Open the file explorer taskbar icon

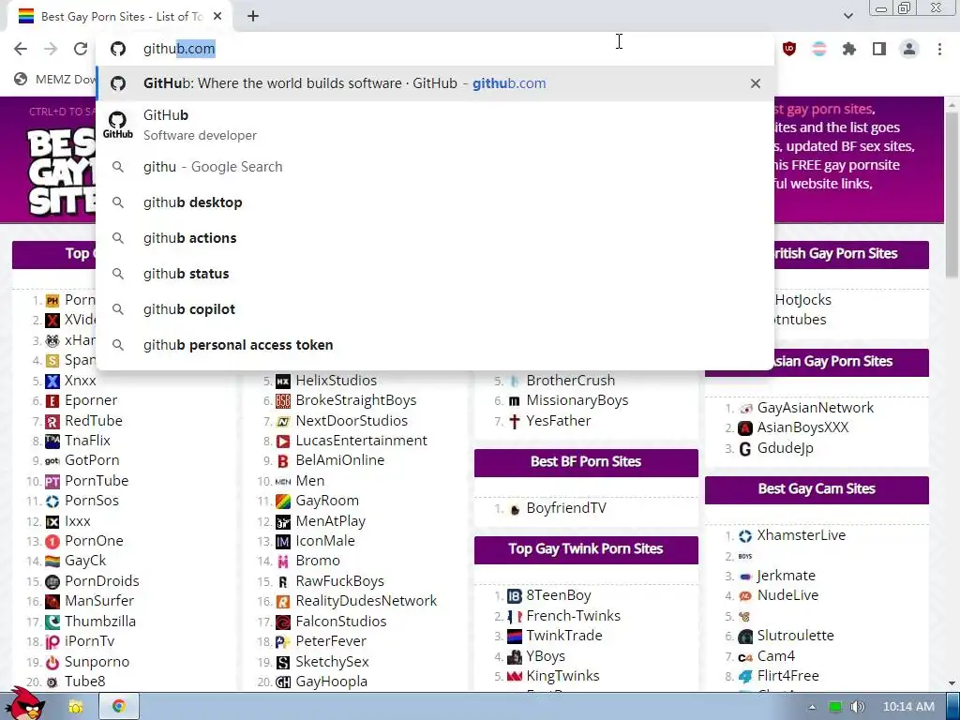coord(76,707)
